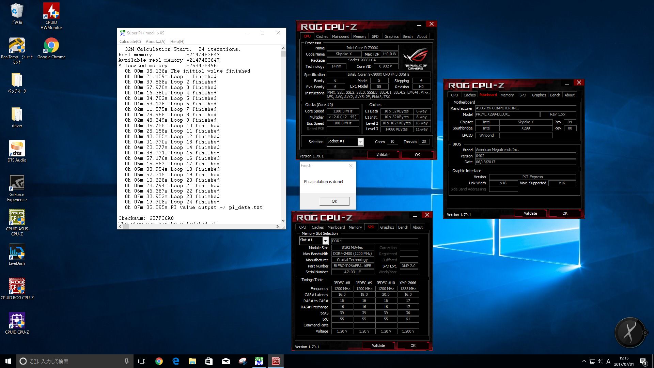Open the Action Center notification icon

click(643, 361)
